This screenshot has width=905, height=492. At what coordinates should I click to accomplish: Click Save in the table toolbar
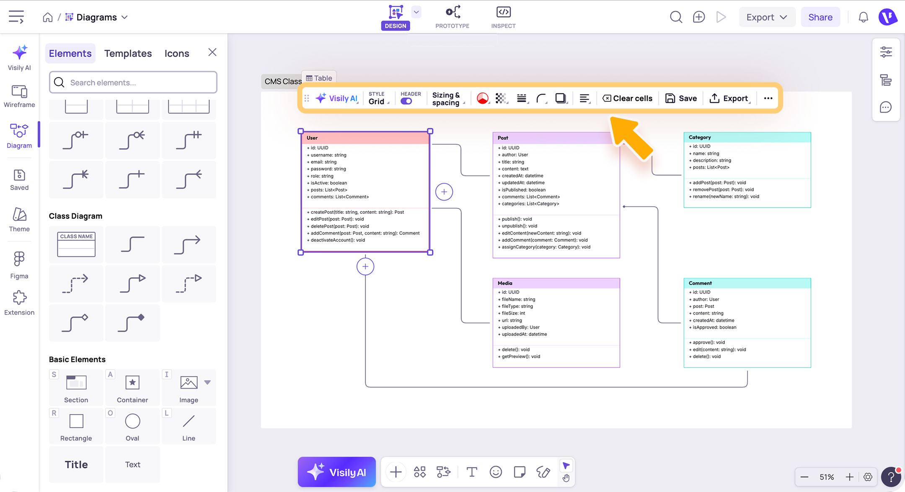(681, 98)
